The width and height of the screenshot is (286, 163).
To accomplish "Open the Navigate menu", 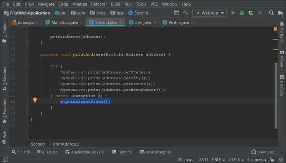I will [46, 4].
